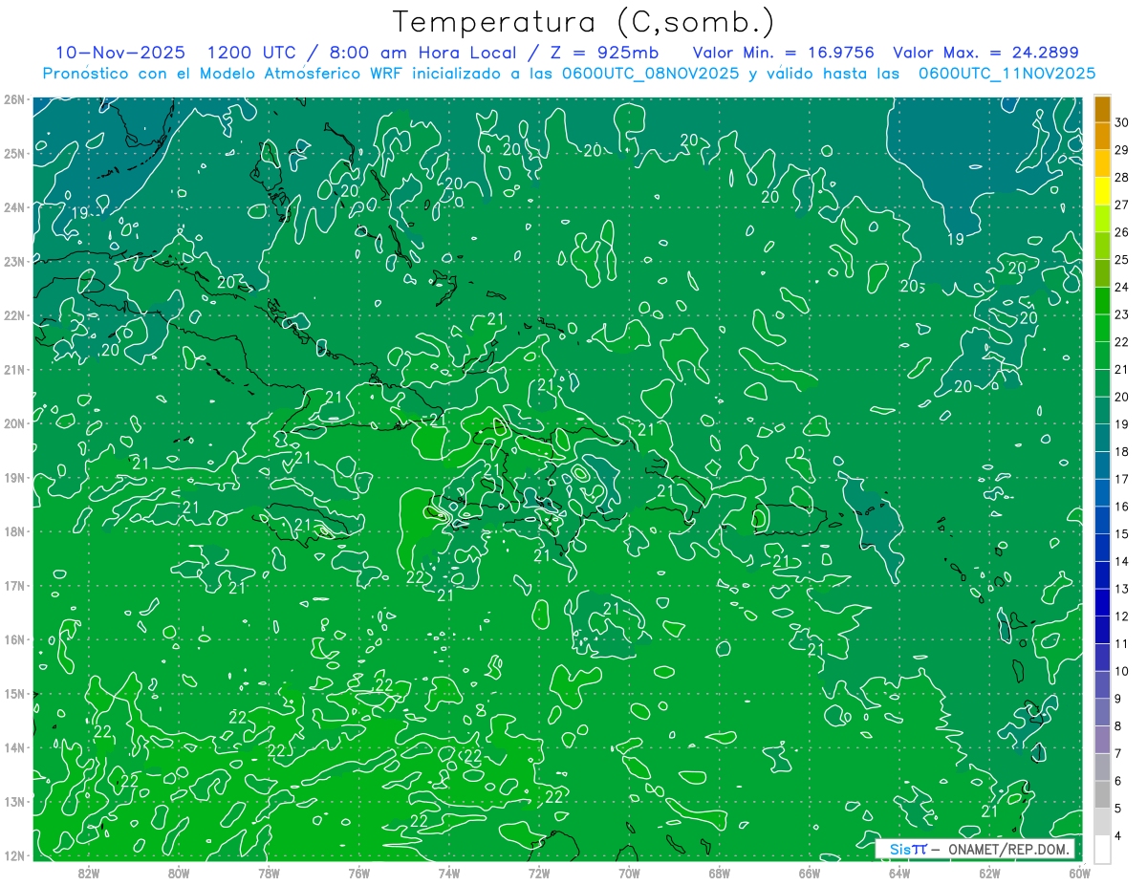1147x886 pixels.
Task: Select the date text "10-Nov-2025"
Action: pos(120,53)
